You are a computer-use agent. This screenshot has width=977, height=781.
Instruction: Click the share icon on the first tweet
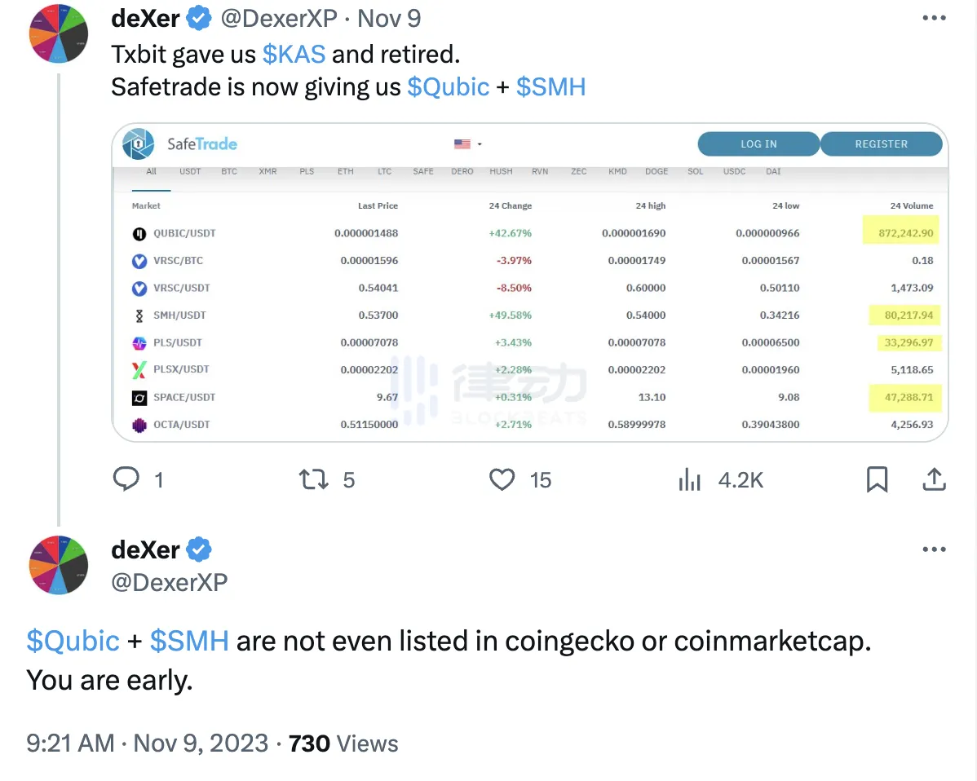(934, 479)
